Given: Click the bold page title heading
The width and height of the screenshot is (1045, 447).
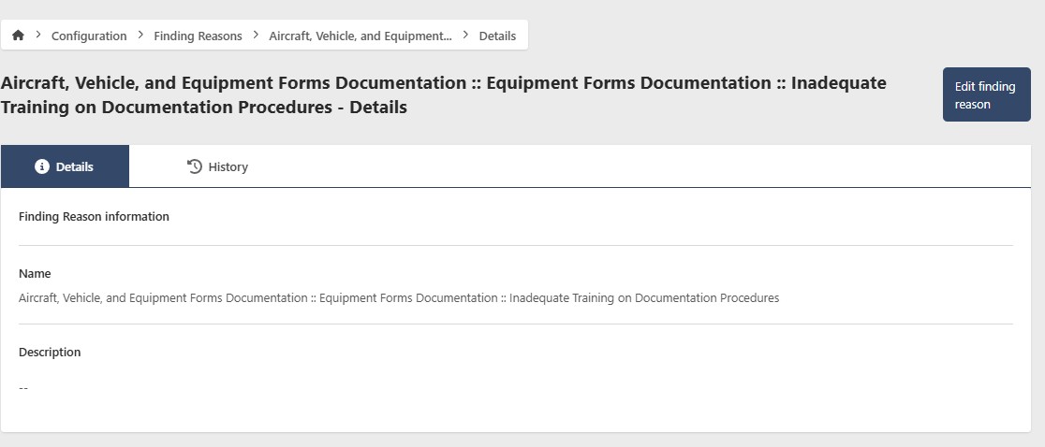Looking at the screenshot, I should 443,94.
